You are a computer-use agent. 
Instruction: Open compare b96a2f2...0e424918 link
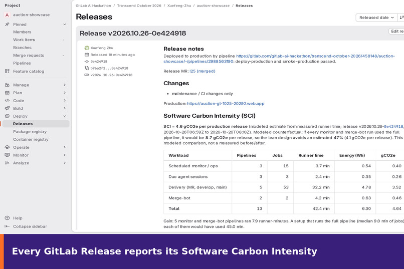(x=109, y=68)
